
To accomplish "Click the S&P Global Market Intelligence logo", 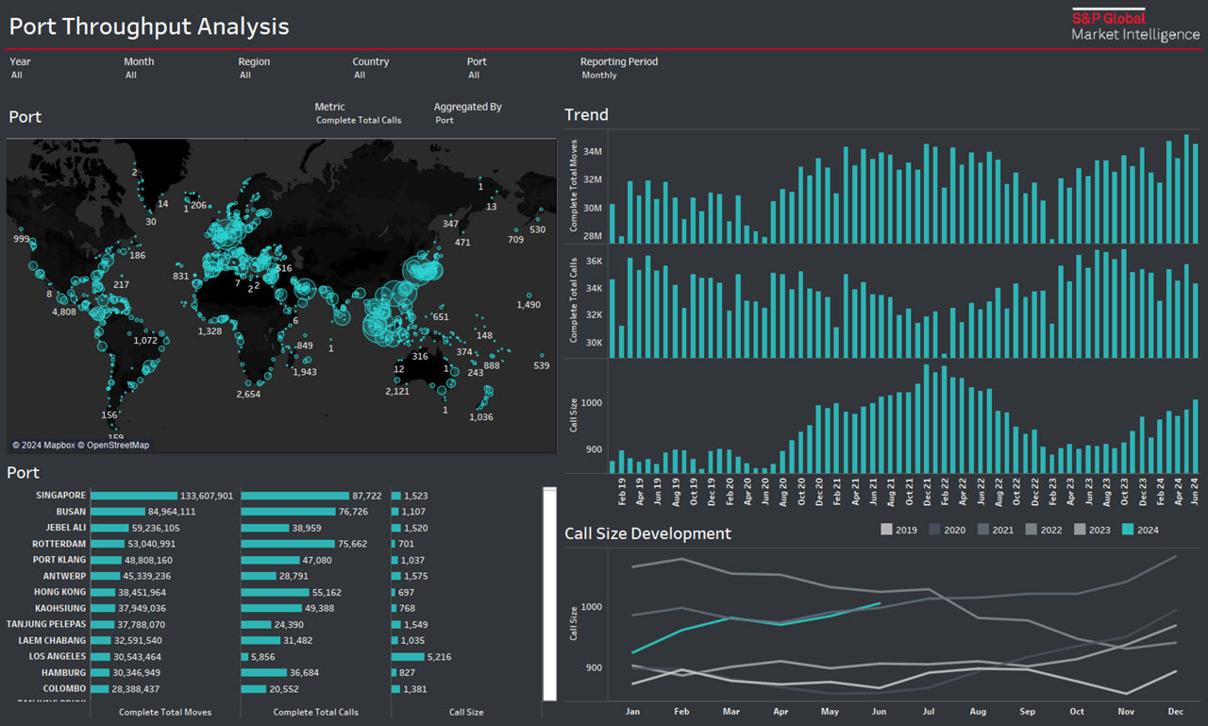I will point(1135,25).
